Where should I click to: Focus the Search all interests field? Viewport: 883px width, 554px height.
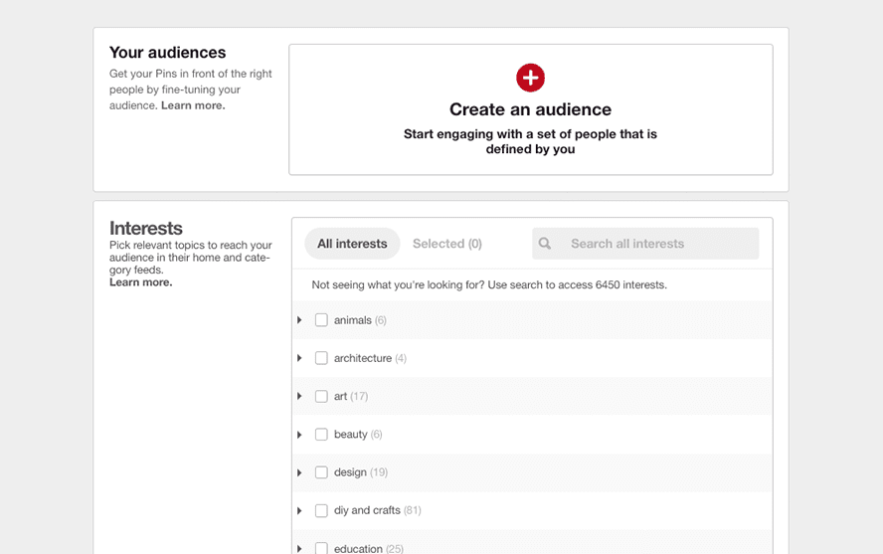(645, 244)
